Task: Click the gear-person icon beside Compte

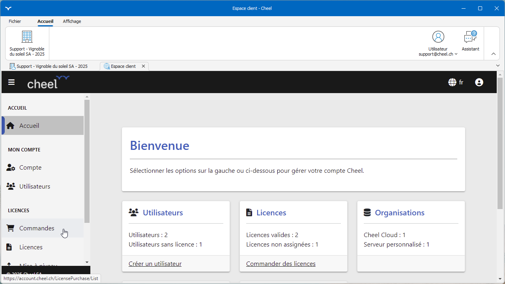Action: click(x=11, y=168)
